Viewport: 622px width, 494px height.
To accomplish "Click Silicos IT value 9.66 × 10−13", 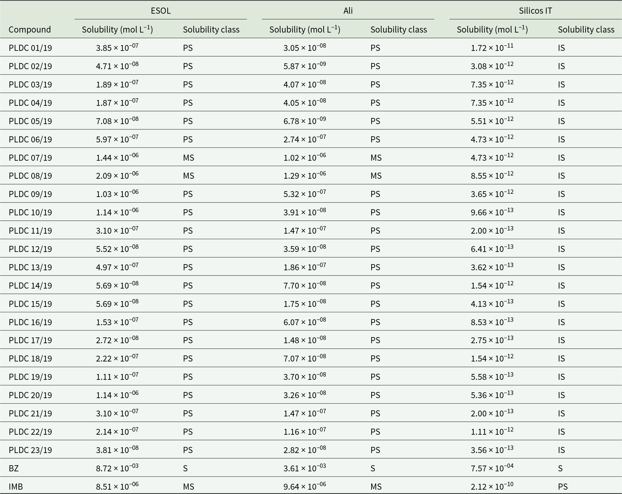I will (492, 212).
